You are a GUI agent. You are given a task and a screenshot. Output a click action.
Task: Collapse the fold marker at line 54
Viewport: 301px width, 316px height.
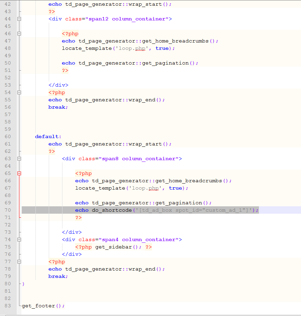[19, 93]
